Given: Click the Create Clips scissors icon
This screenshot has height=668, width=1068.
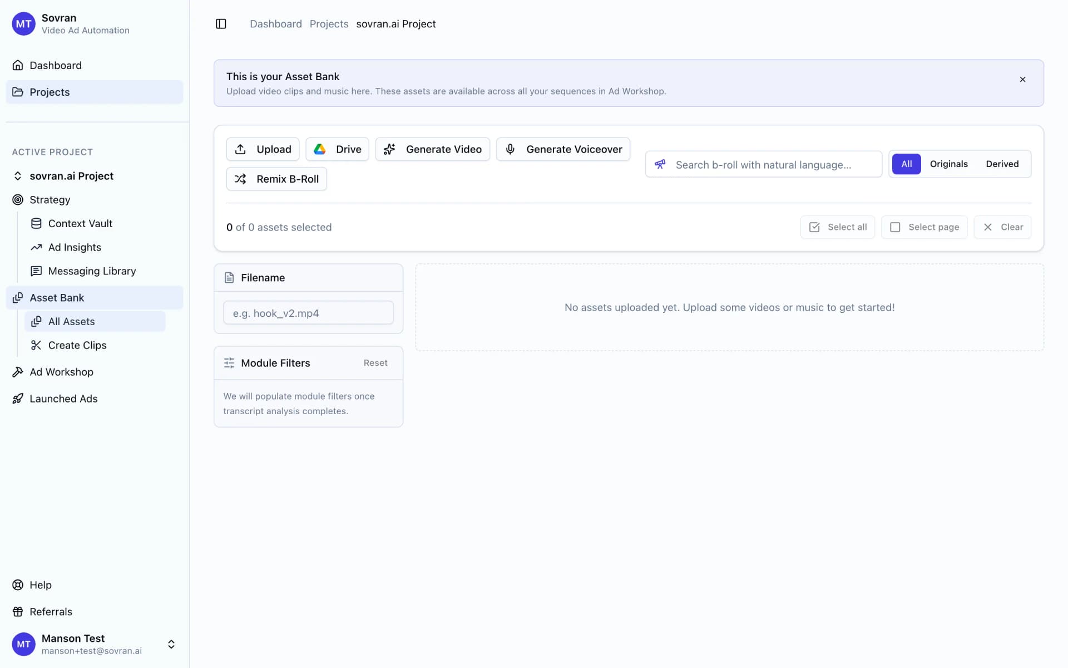Looking at the screenshot, I should click(x=36, y=345).
